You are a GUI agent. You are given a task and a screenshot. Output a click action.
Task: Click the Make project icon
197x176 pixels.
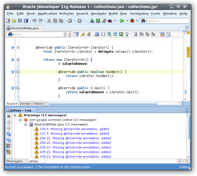pos(92,21)
